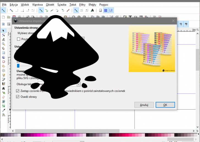200x142 pixels.
Task: Toggle snap other points button
Action: 76,10
